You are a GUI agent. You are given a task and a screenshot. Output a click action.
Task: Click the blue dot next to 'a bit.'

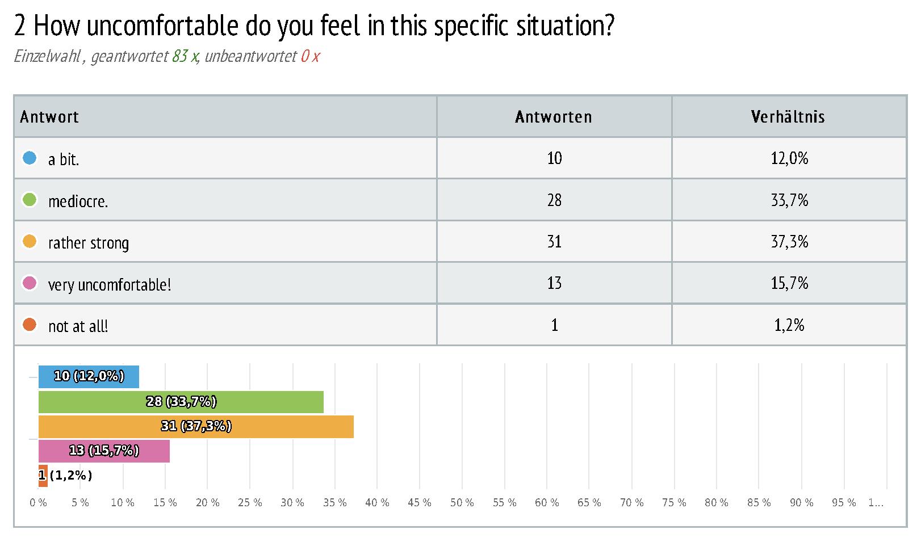(x=30, y=158)
